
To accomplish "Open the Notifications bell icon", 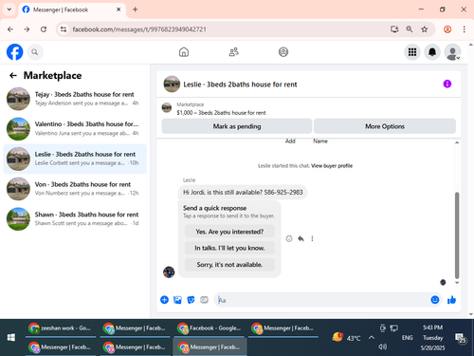I will click(x=432, y=52).
